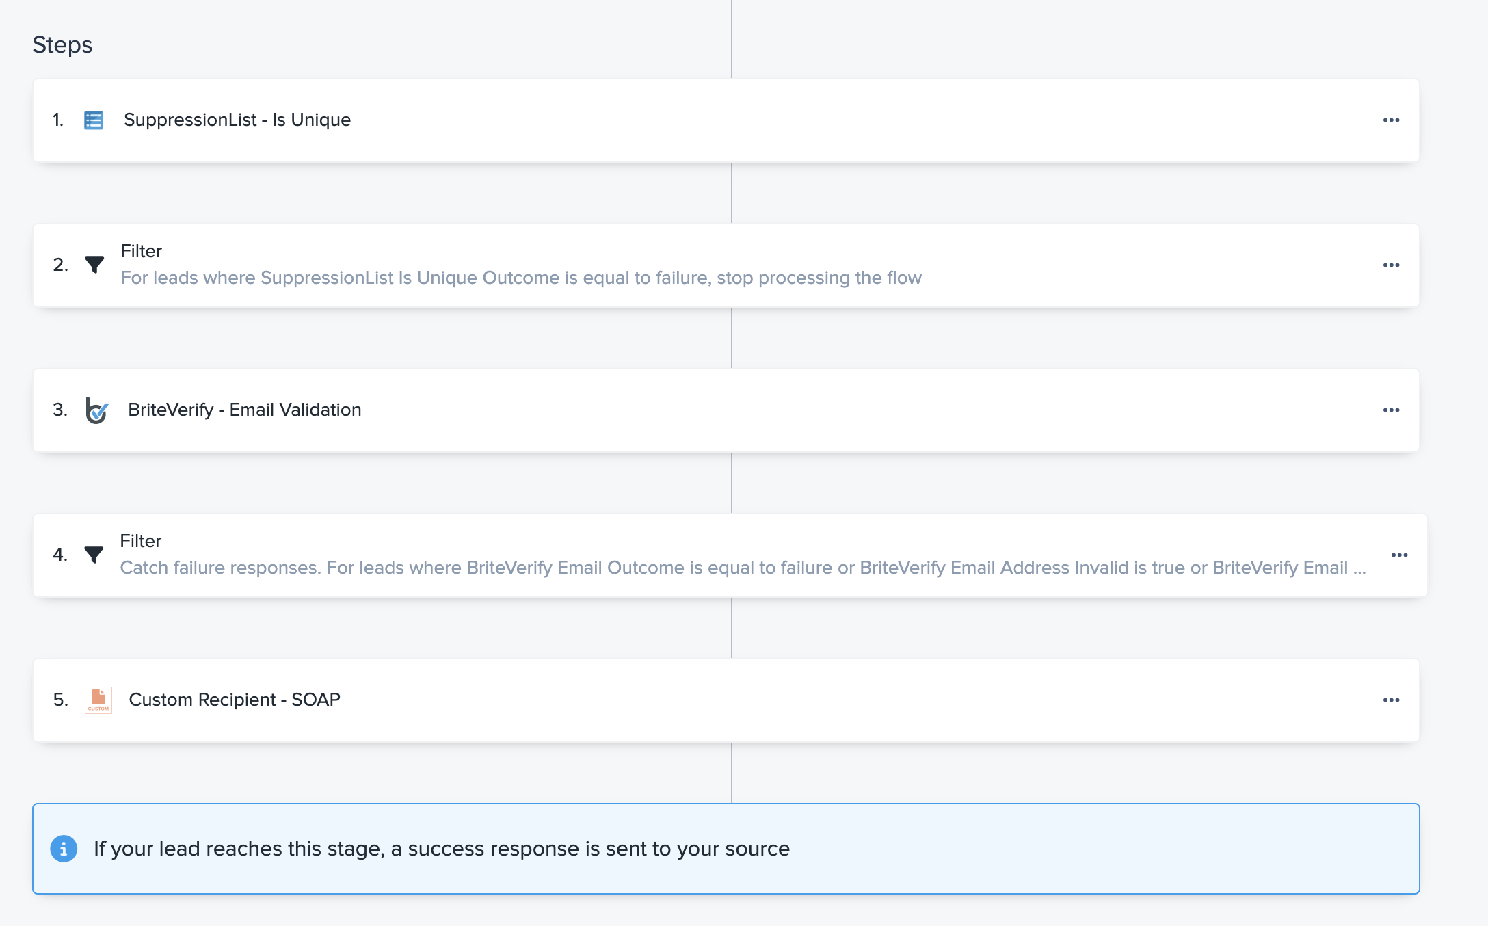Open the BriteVerify - Email Validation step
Screen dimensions: 1488x926
click(x=244, y=410)
